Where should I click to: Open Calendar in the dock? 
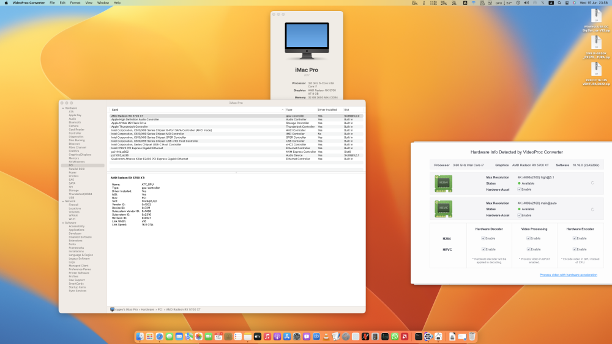pos(218,337)
